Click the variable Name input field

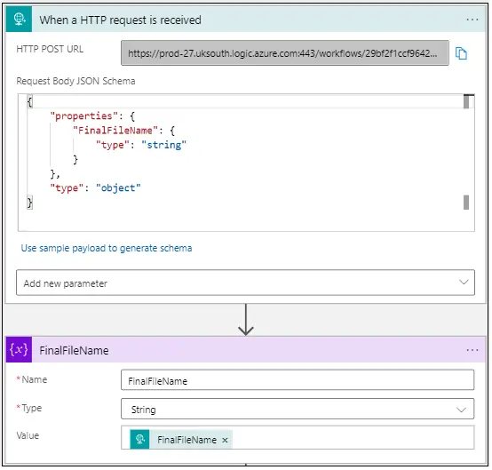298,380
